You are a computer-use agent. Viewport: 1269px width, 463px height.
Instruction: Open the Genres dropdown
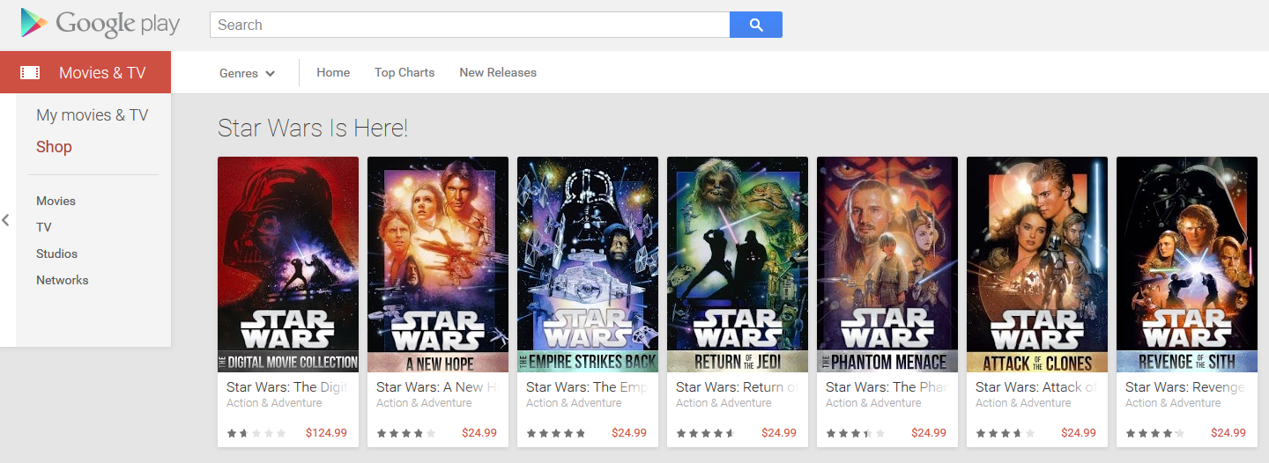(x=247, y=73)
